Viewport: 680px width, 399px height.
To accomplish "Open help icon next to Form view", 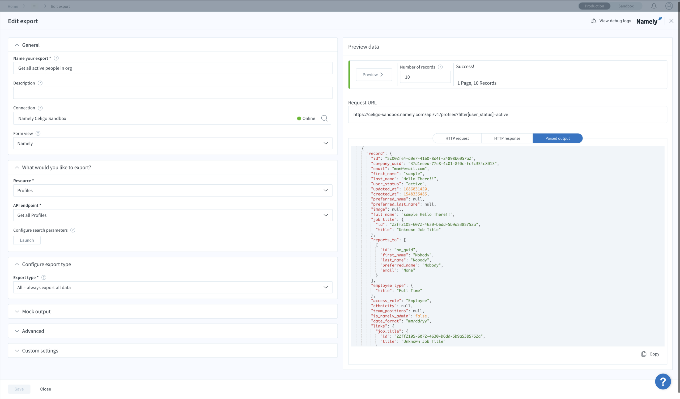I will pos(38,134).
